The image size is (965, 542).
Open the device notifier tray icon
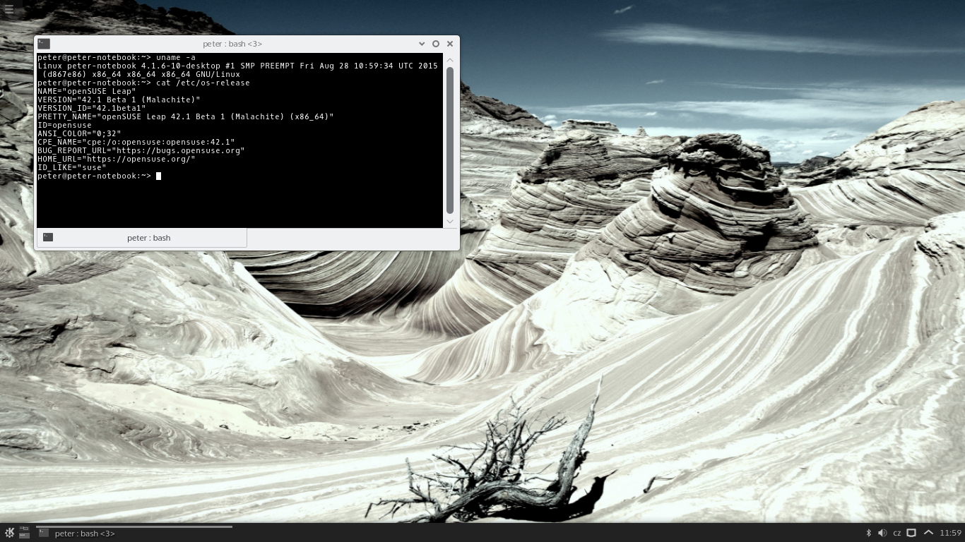(911, 533)
